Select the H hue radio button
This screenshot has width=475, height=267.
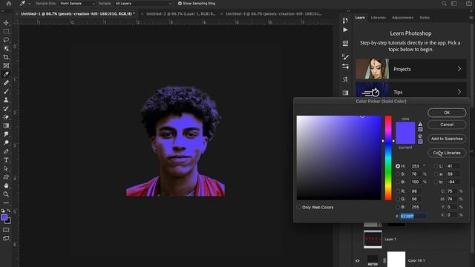pyautogui.click(x=398, y=166)
